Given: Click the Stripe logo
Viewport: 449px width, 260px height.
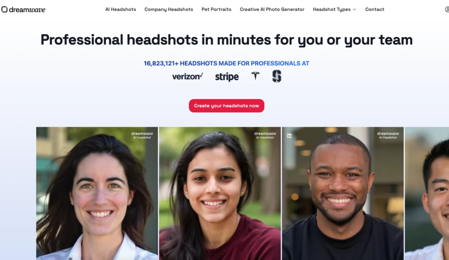Looking at the screenshot, I should click(x=227, y=76).
